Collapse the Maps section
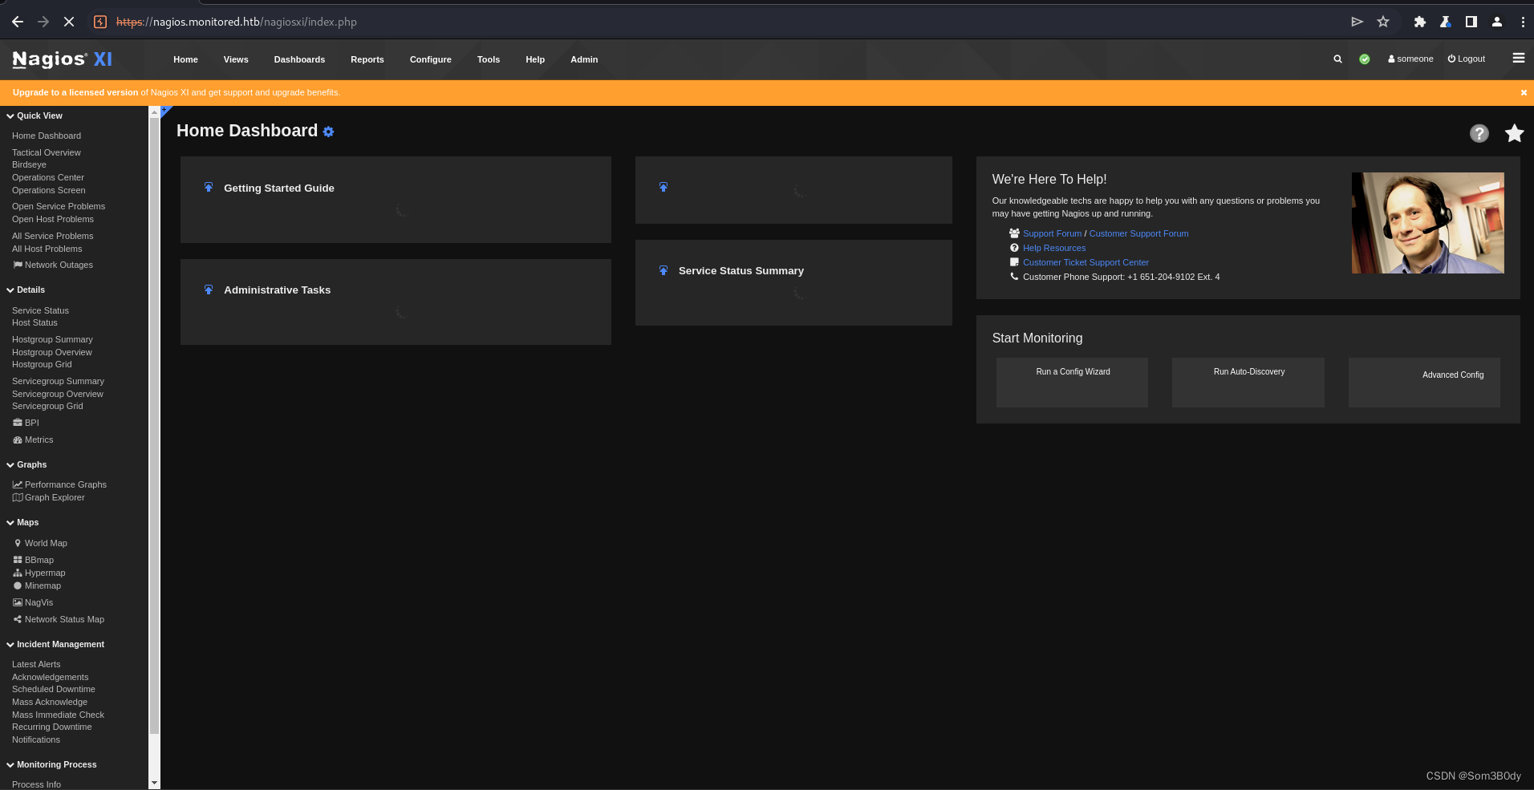1534x790 pixels. 22,522
